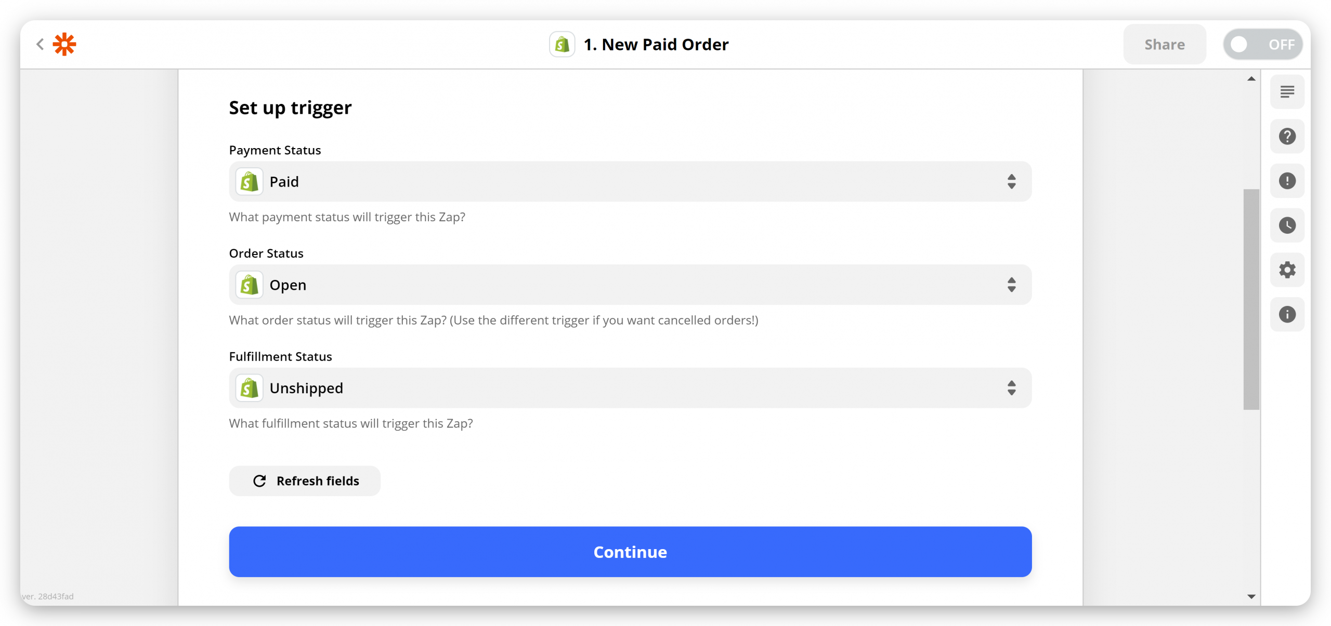Expand the Payment Status dropdown showing Paid
This screenshot has width=1331, height=626.
pos(630,182)
